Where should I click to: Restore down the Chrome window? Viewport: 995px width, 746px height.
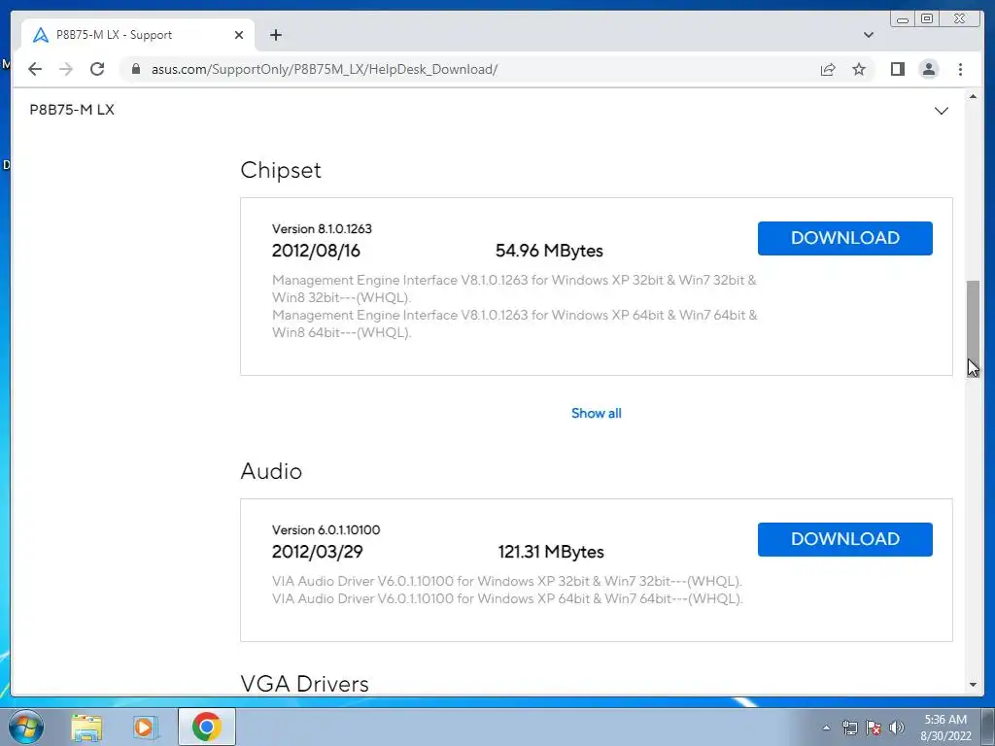(926, 19)
